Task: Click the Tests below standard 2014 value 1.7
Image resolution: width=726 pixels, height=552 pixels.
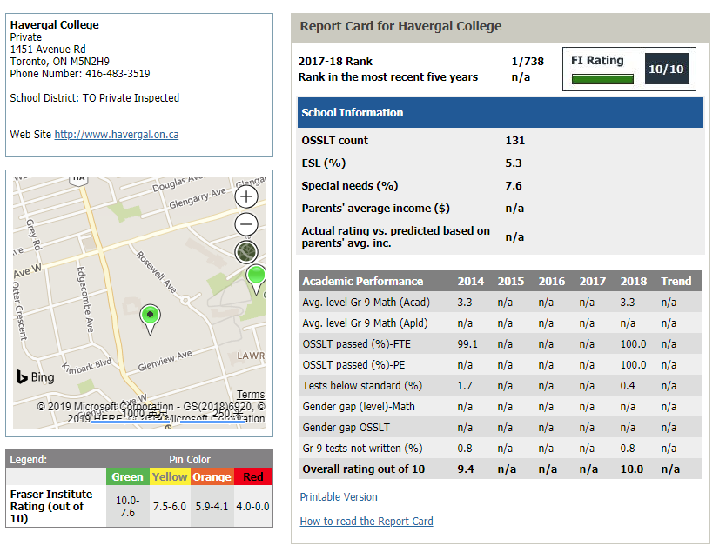Action: point(465,386)
